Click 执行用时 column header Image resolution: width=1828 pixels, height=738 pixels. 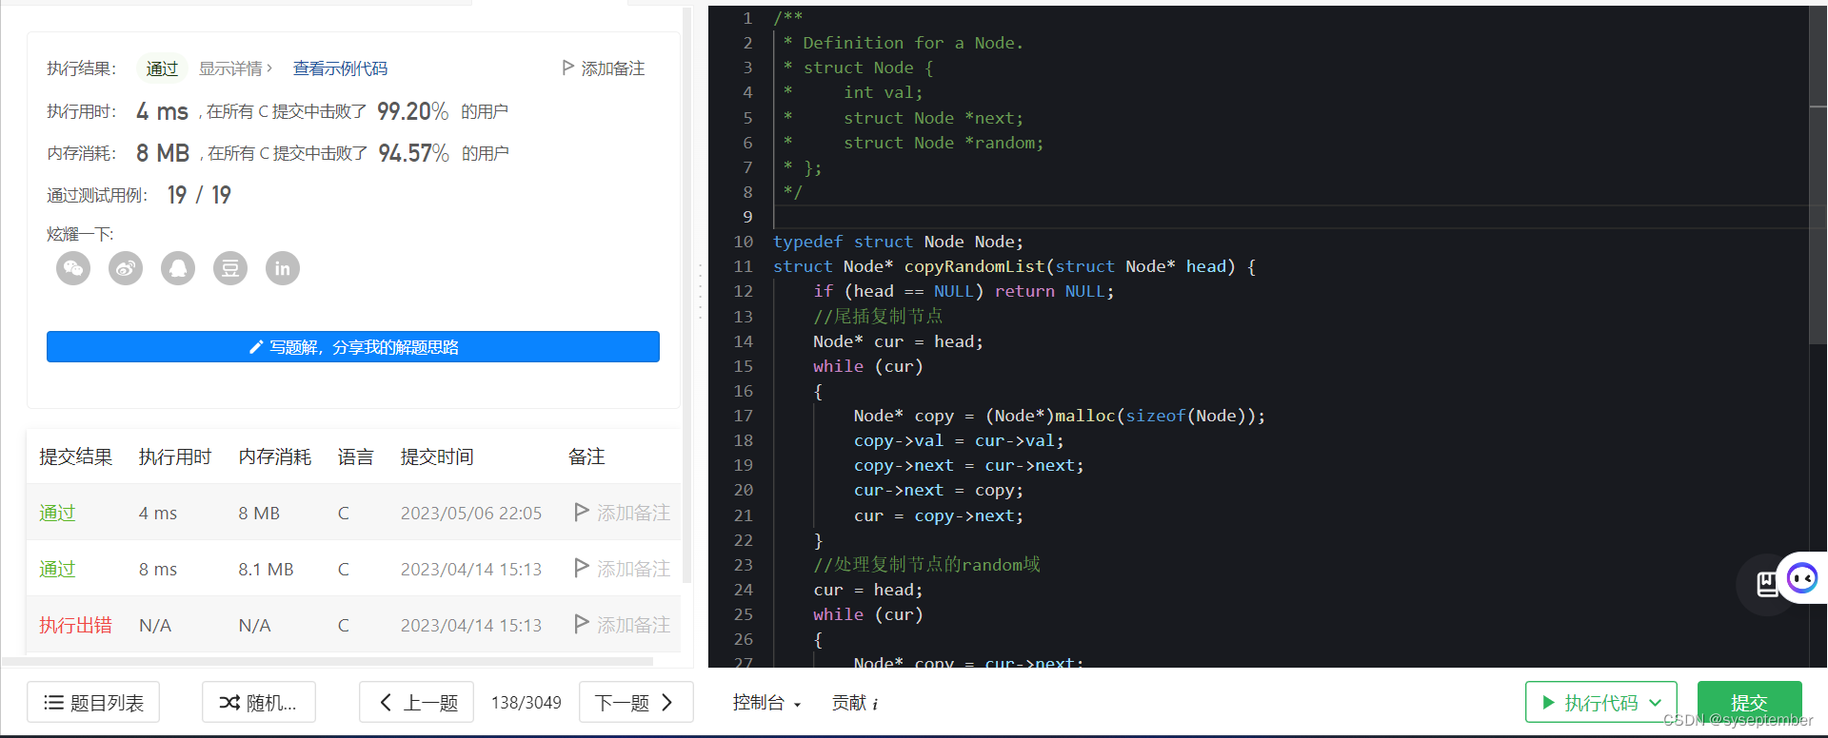pyautogui.click(x=175, y=456)
